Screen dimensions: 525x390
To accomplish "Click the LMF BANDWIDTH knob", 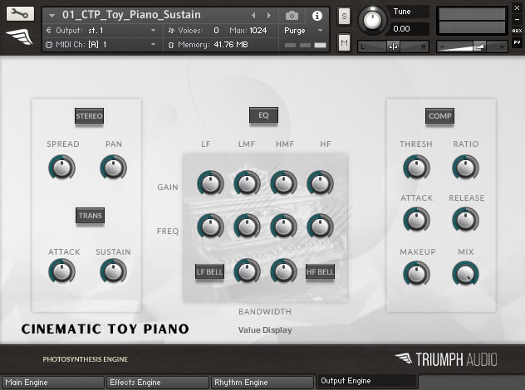I will 247,271.
